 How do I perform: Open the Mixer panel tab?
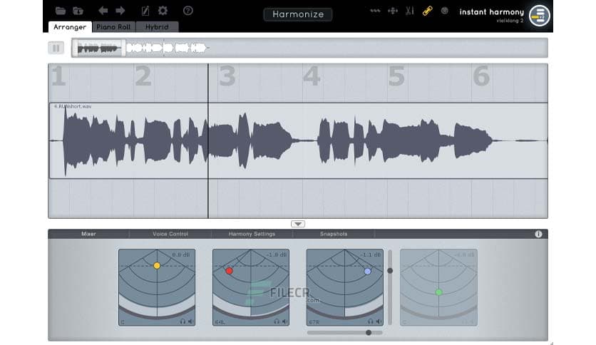pos(88,234)
